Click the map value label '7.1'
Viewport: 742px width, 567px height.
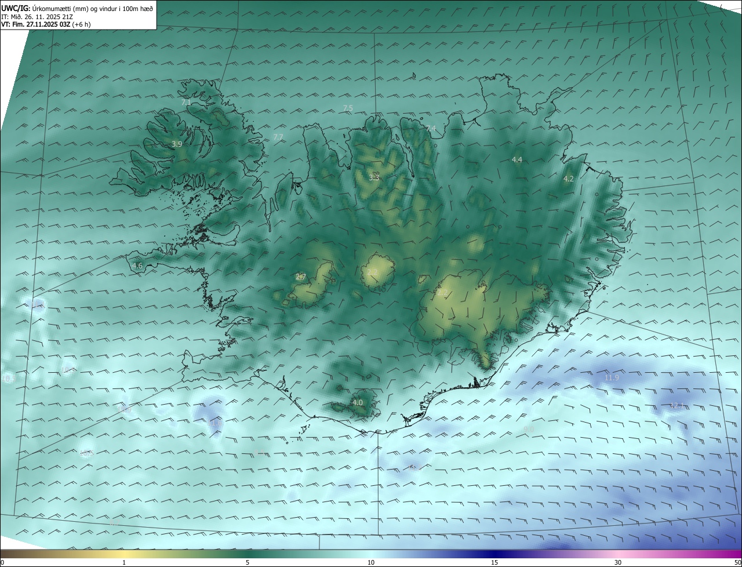[x=186, y=102]
